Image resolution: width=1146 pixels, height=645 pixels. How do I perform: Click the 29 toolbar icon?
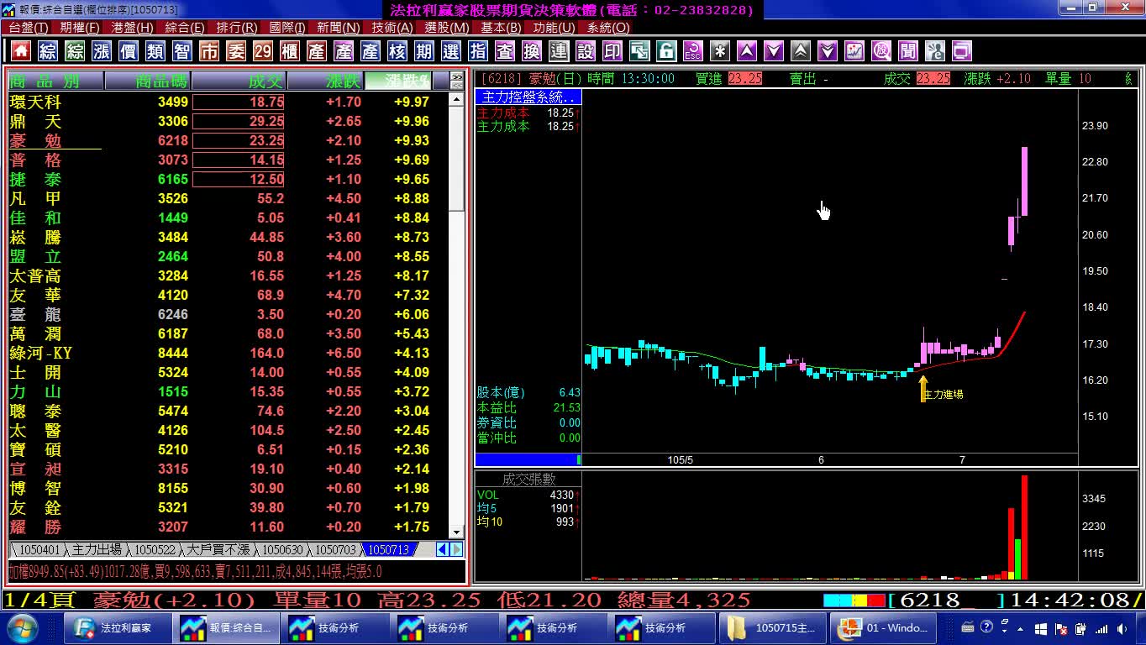coord(263,51)
